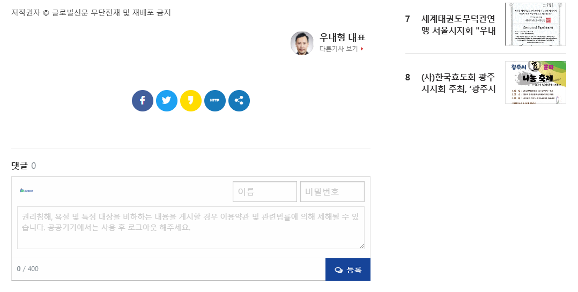This screenshot has height=292, width=578.
Task: Share via the yellow KakaoTalk icon
Action: click(x=191, y=101)
